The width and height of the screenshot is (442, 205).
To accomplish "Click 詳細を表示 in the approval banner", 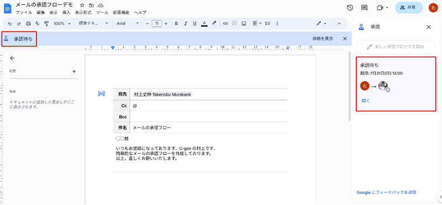I will (x=323, y=39).
